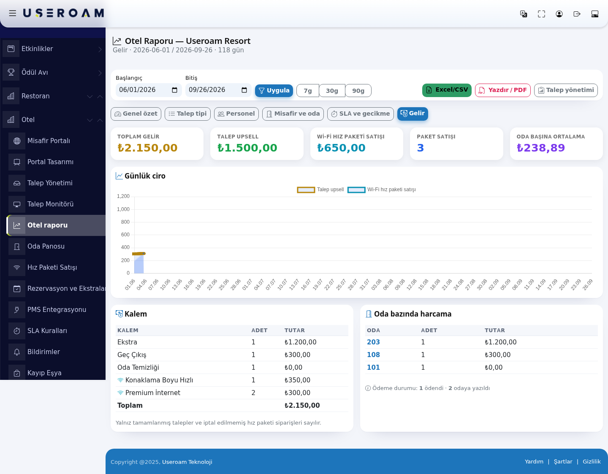The image size is (608, 474).
Task: Select the 90g quick range
Action: tap(358, 91)
